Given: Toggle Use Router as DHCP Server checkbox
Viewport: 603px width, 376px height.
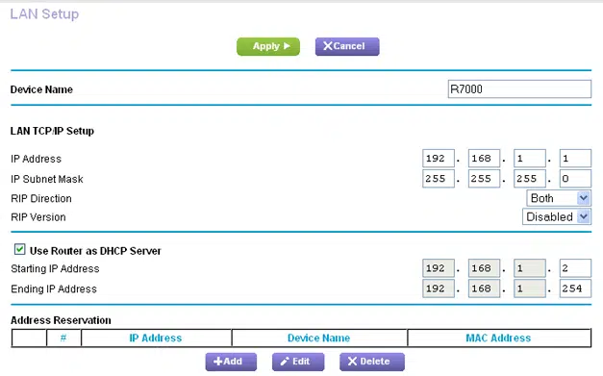Looking at the screenshot, I should pos(19,249).
